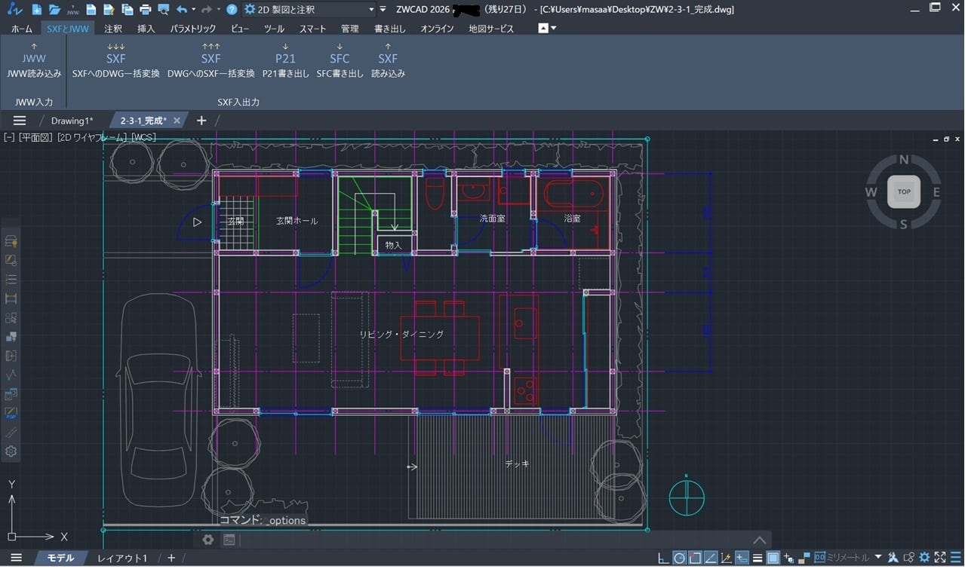Open the Drawing1* document tab
965x569 pixels.
(x=72, y=121)
